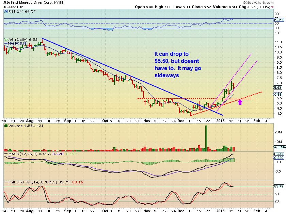Click the 64.57 value tag on the RSI scale
Image resolution: width=286 pixels, height=214 pixels.
point(279,20)
